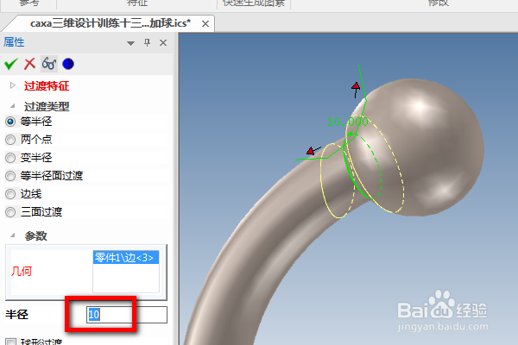Cancel with the red X icon
Image resolution: width=518 pixels, height=345 pixels.
29,64
